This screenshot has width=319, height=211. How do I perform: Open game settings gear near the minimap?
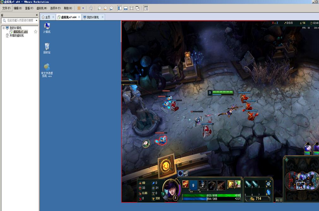(281, 200)
